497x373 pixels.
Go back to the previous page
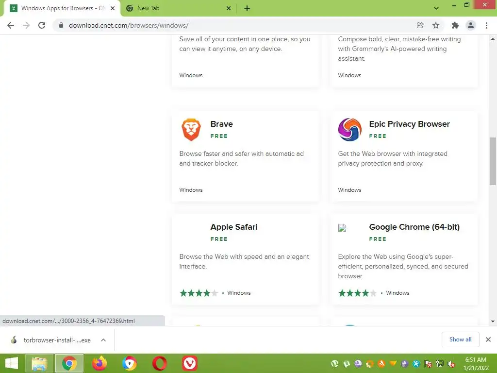click(x=11, y=25)
